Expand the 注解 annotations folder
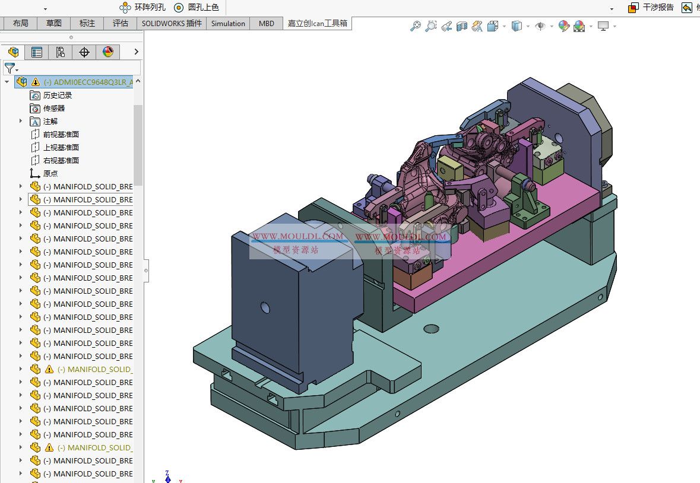Viewport: 700px width, 483px height. (20, 121)
